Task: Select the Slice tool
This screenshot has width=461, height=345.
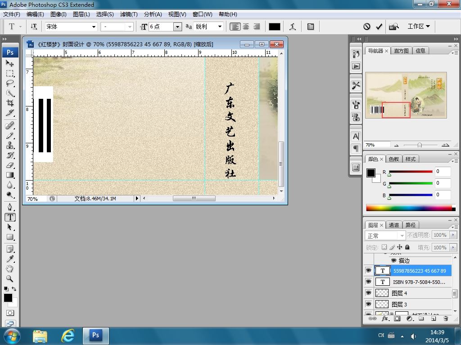Action: [x=10, y=113]
